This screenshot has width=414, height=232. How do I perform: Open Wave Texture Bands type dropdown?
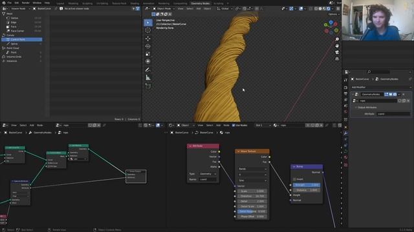tap(252, 169)
